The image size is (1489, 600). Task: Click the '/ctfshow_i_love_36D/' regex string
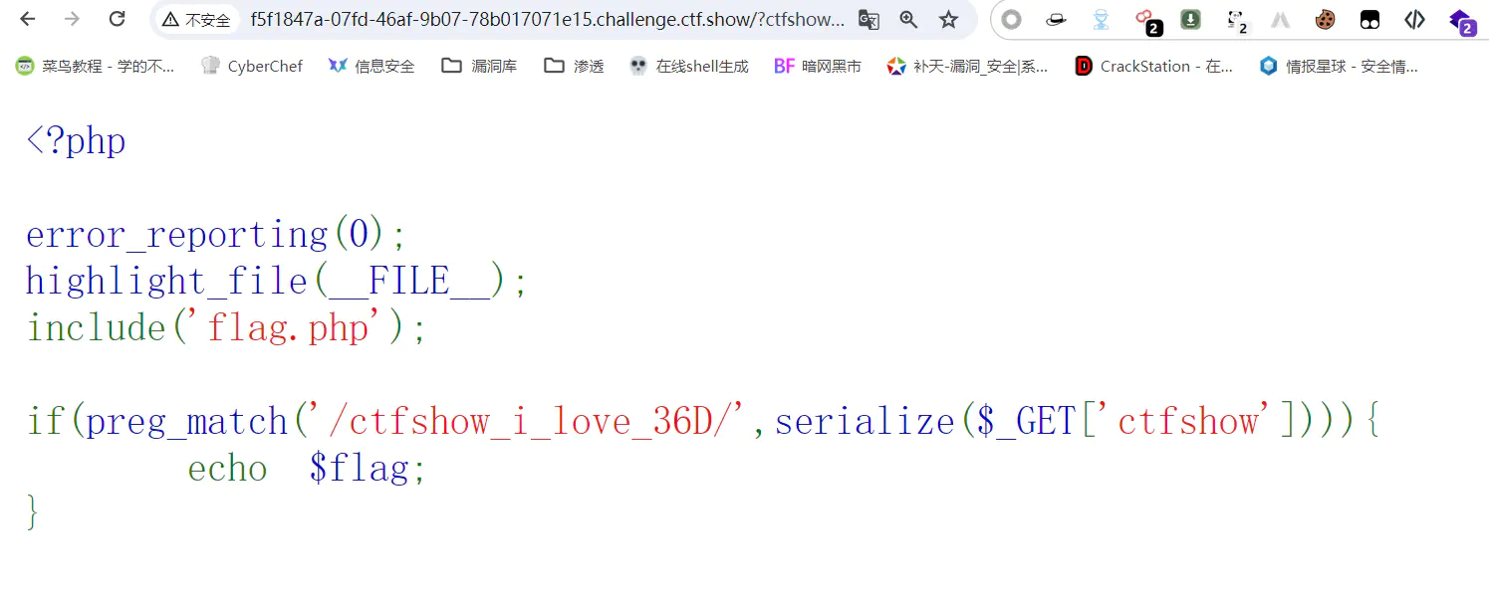(x=530, y=422)
